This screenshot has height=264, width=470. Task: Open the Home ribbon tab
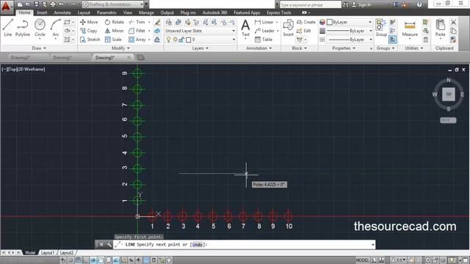[x=24, y=12]
